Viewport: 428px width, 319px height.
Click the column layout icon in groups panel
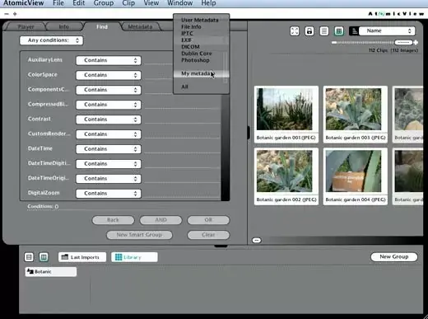click(x=44, y=257)
